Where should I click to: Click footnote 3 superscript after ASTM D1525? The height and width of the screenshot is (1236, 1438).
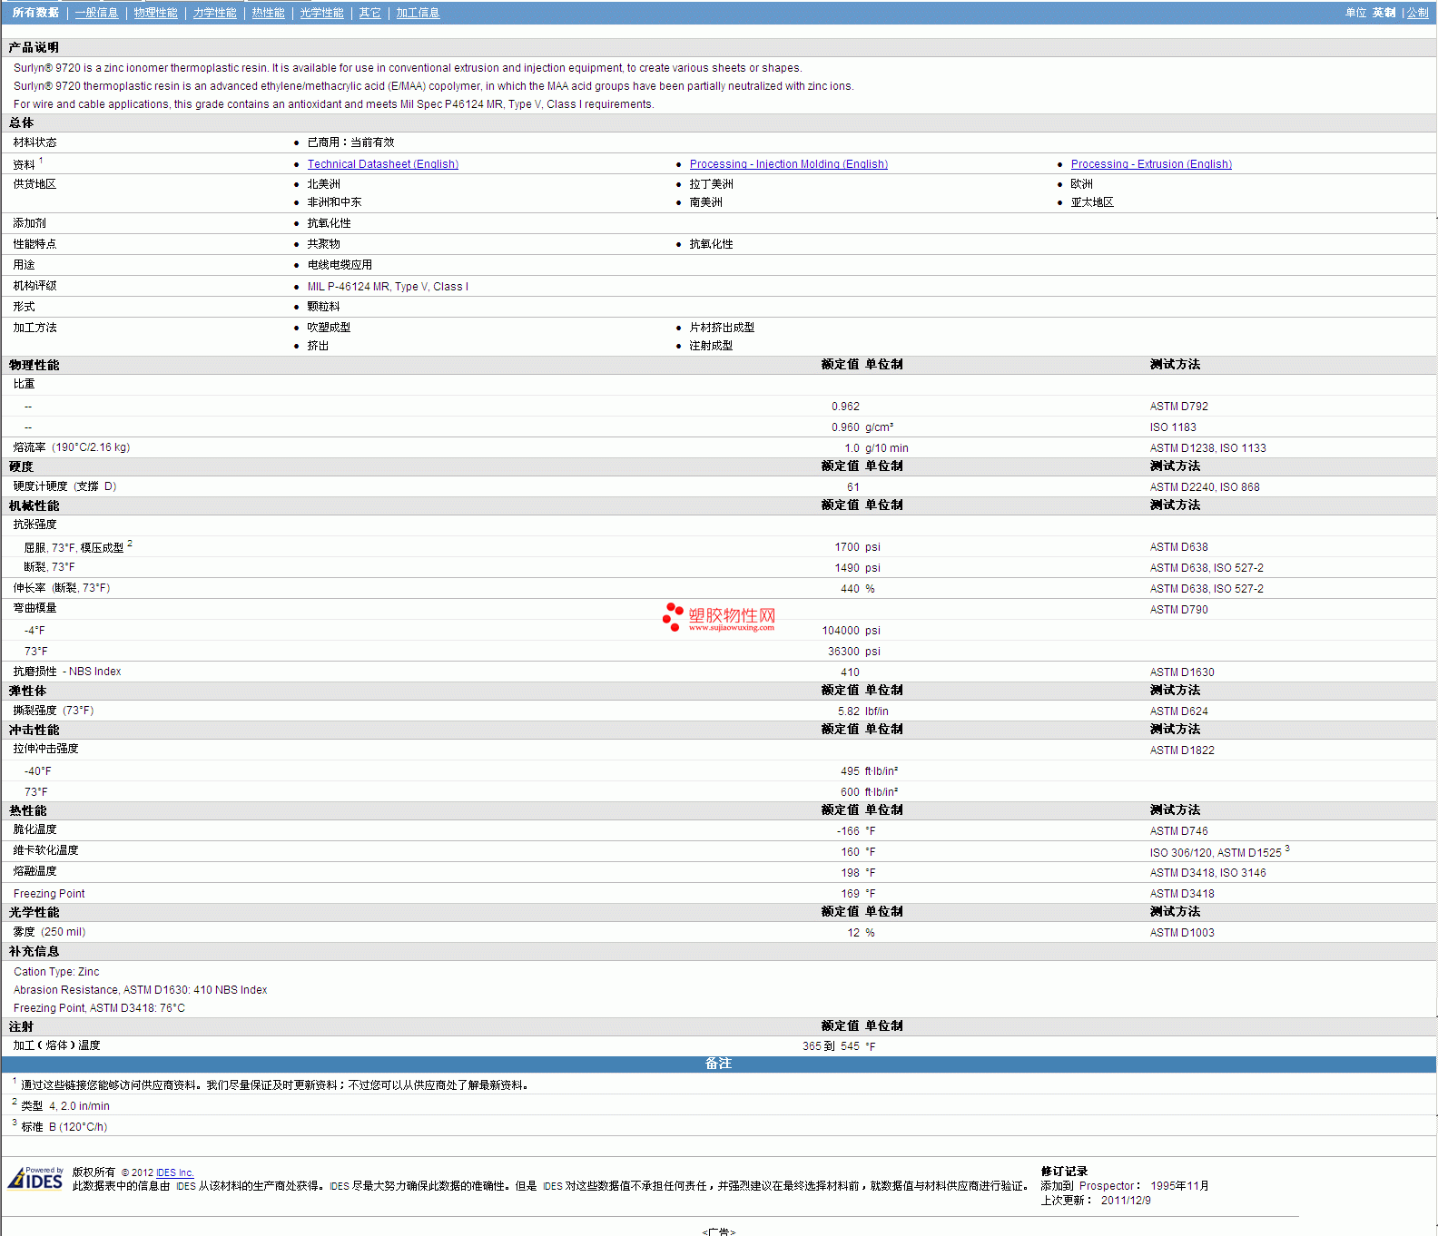1286,849
